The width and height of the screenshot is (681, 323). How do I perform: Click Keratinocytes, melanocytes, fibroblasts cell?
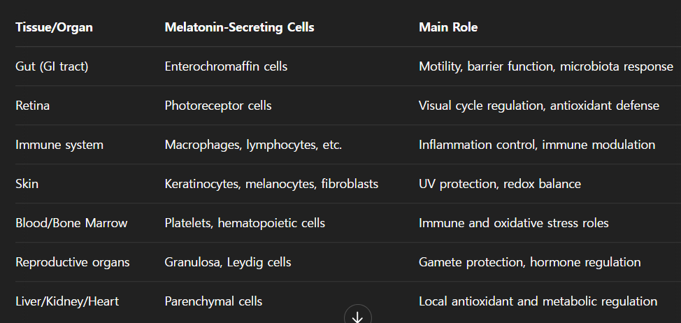point(271,184)
